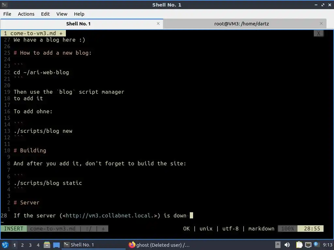
Task: Minimize the Shell No. 1 window
Action: [x=316, y=5]
